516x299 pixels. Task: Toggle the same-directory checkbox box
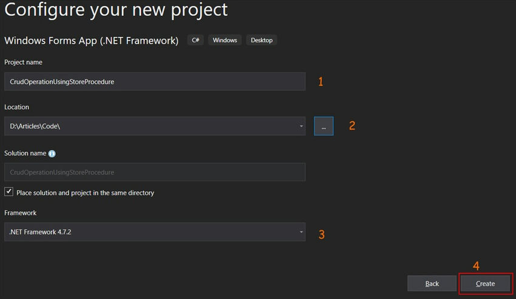pos(9,192)
